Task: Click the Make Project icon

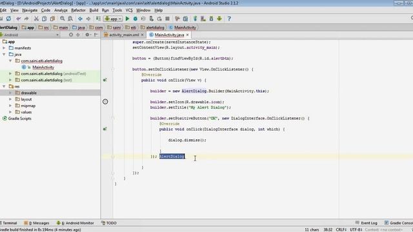Action: tap(98, 19)
